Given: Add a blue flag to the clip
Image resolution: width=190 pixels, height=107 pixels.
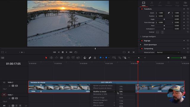Looking at the screenshot, I should tap(100, 58).
